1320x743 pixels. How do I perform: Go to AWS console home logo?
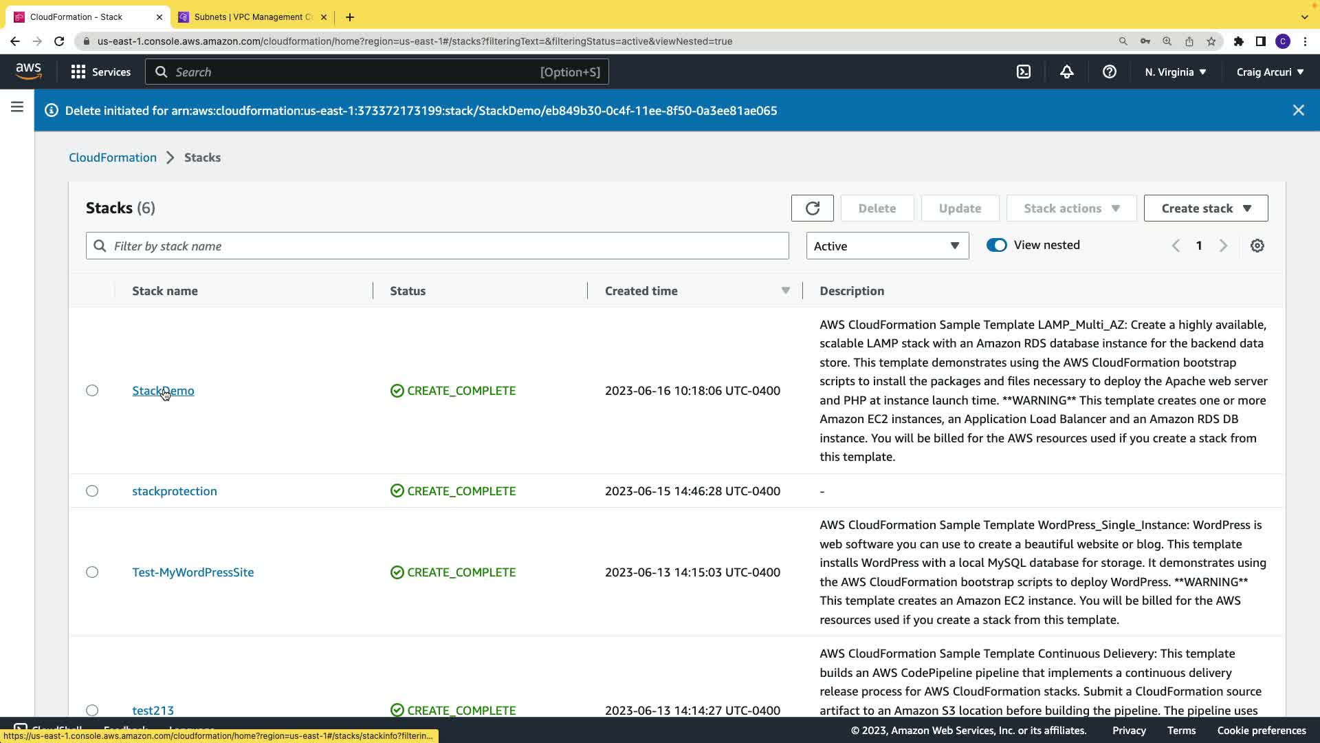(28, 71)
